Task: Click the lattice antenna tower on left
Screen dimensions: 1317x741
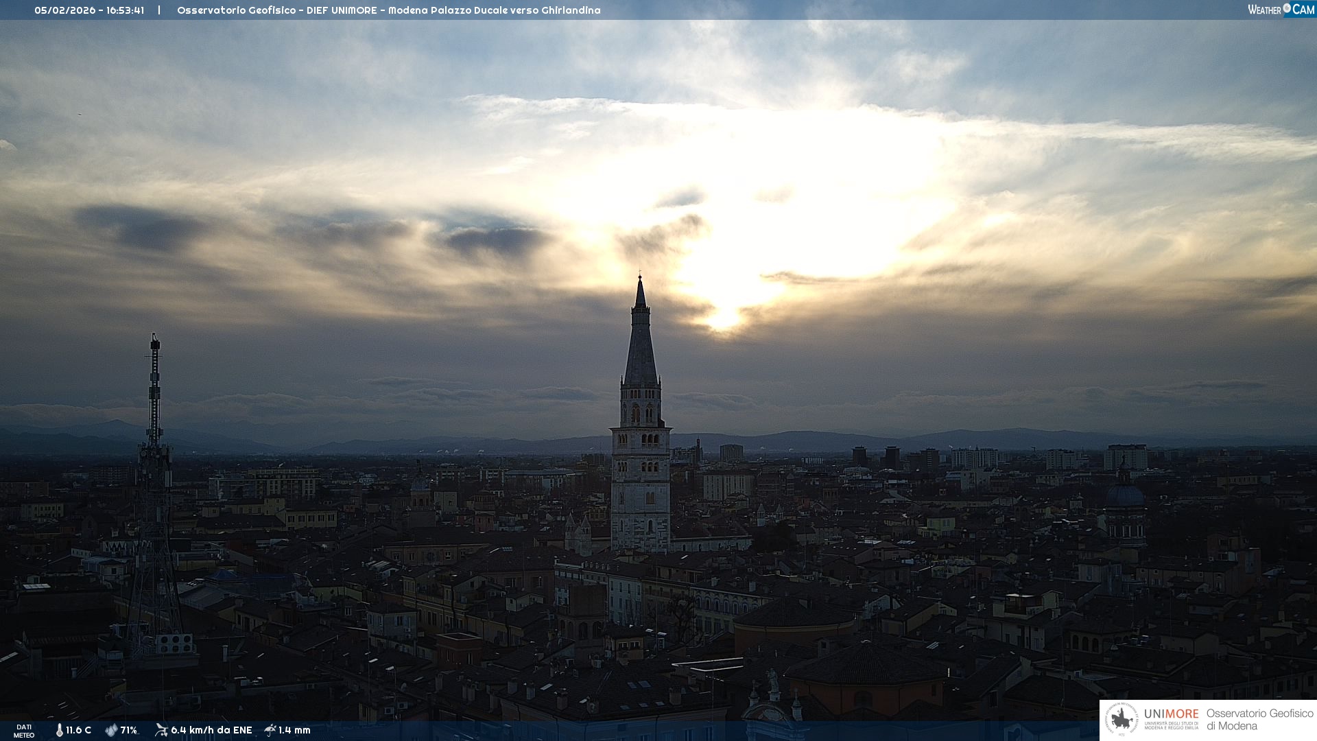Action: point(154,480)
